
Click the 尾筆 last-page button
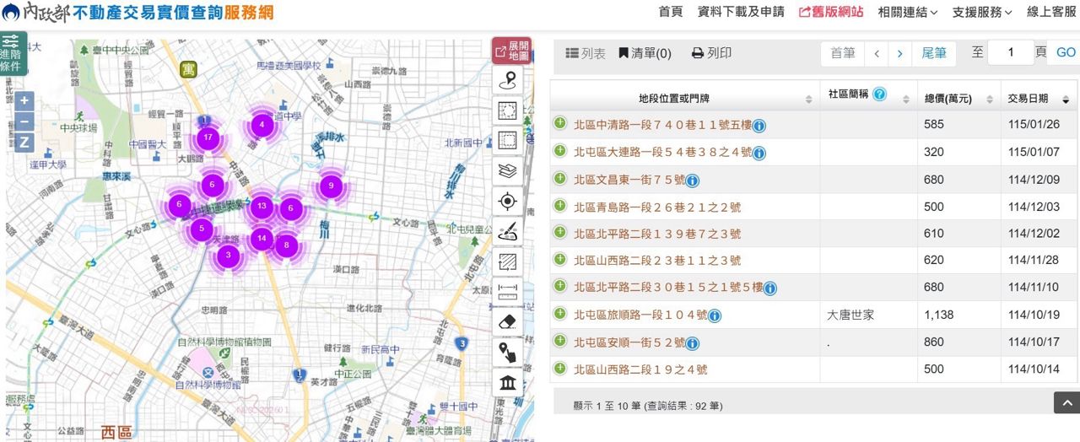(933, 53)
